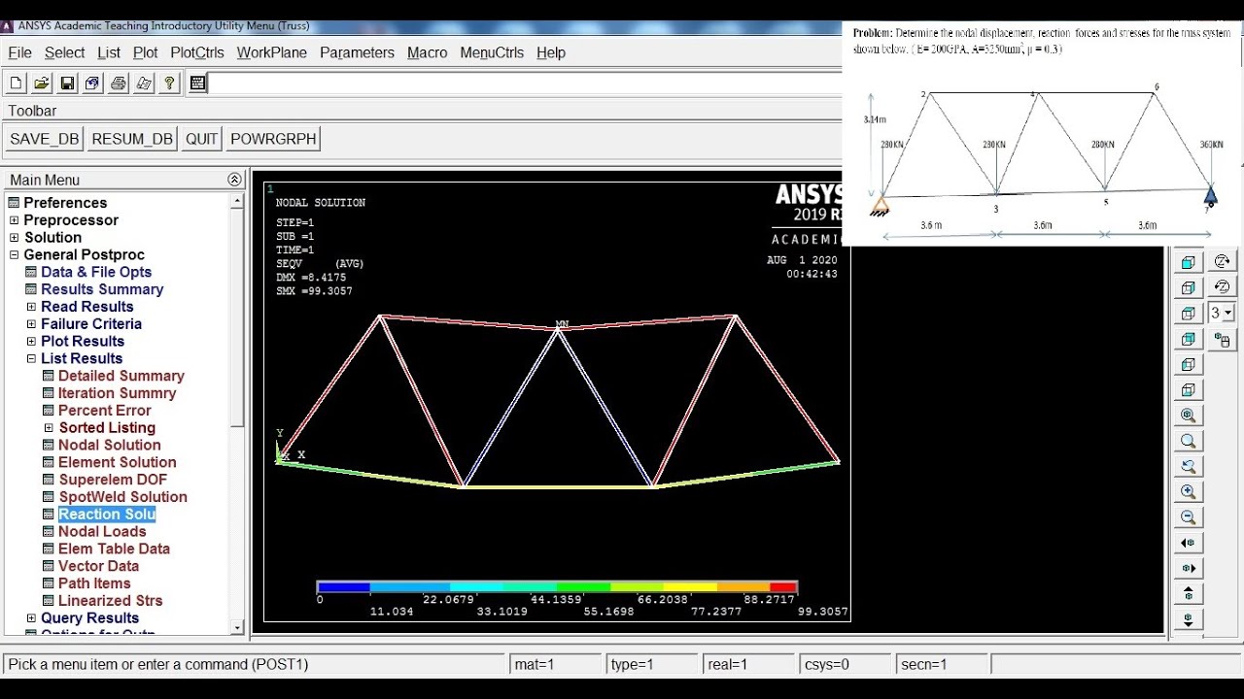
Task: Open the WorkPlane menu
Action: click(x=272, y=52)
